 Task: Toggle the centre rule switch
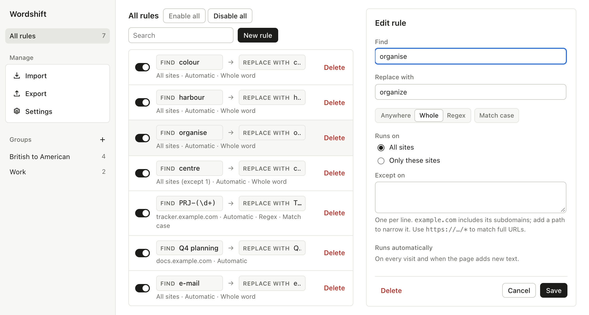143,173
